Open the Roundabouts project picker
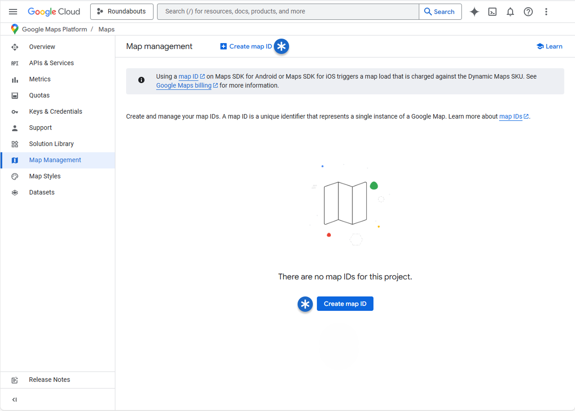This screenshot has height=411, width=575. coord(122,12)
